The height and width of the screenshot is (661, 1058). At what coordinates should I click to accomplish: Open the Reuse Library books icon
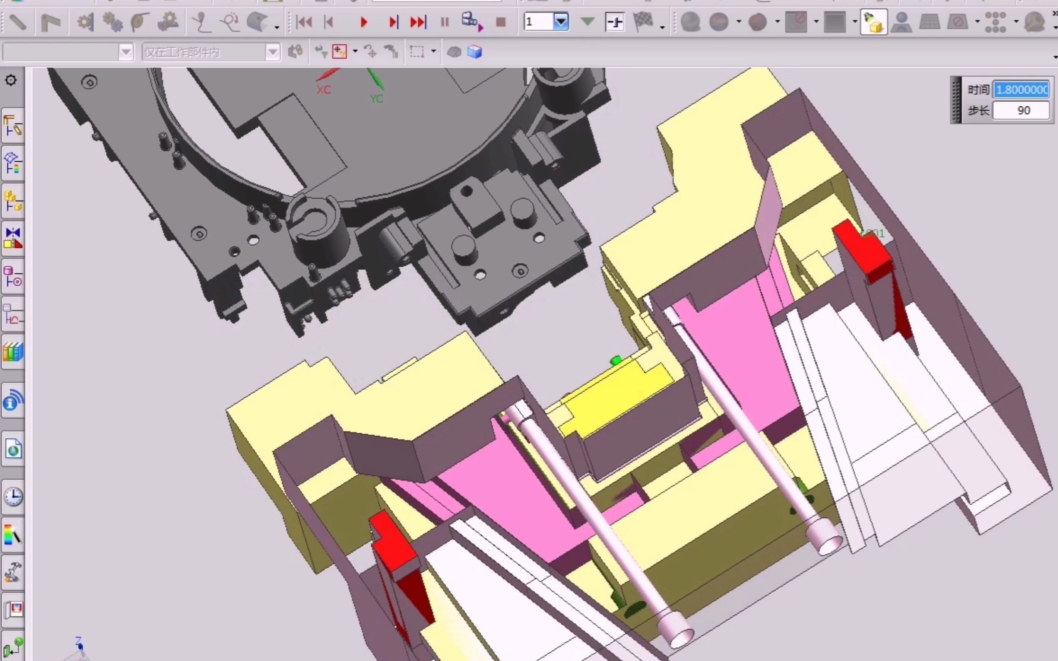[13, 352]
